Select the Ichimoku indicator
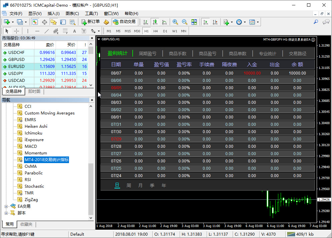The width and height of the screenshot is (332, 238). click(x=33, y=133)
